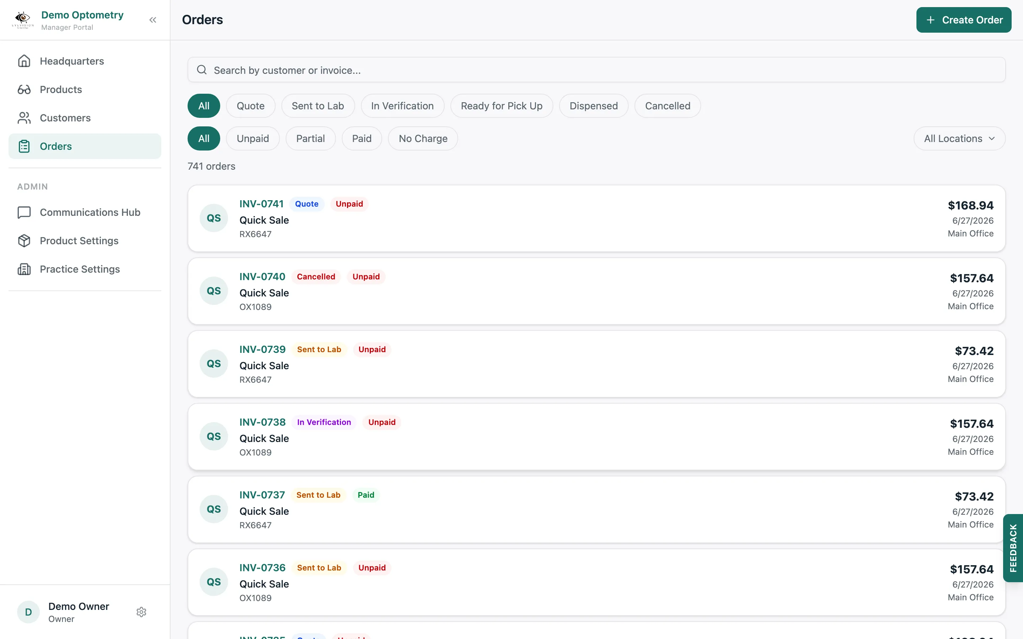Image resolution: width=1023 pixels, height=639 pixels.
Task: Click the Demo Optometry eye logo
Action: click(23, 20)
